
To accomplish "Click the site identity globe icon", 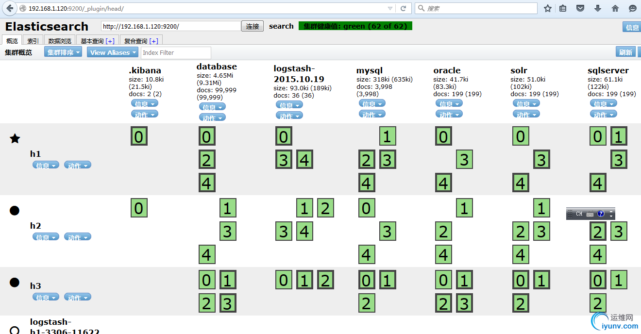I will coord(22,9).
